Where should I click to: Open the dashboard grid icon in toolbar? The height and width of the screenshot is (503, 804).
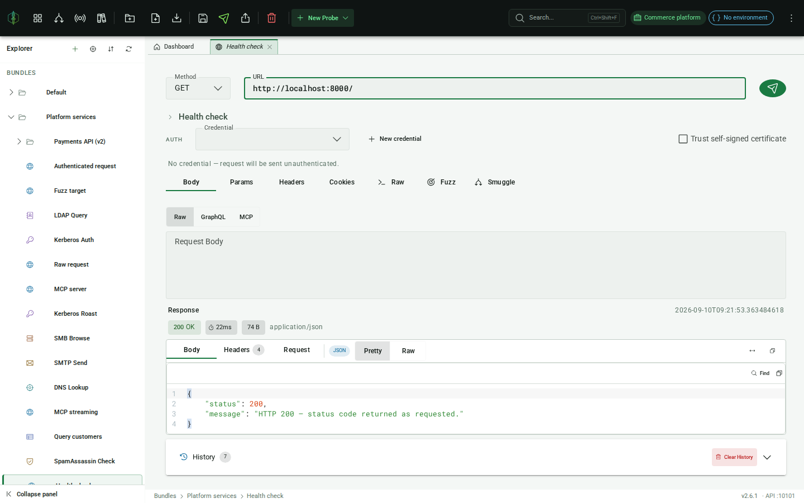click(x=37, y=18)
